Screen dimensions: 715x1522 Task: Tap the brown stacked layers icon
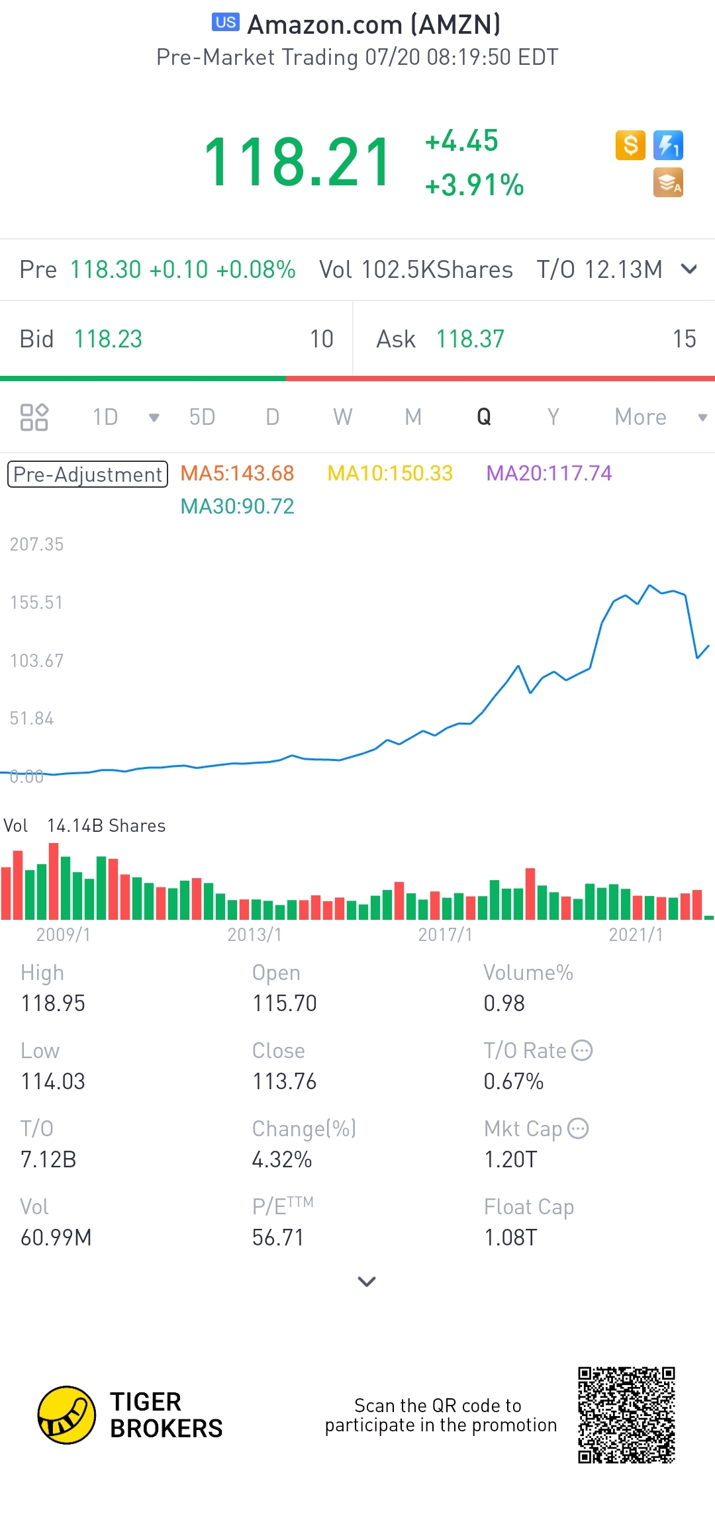[x=668, y=183]
